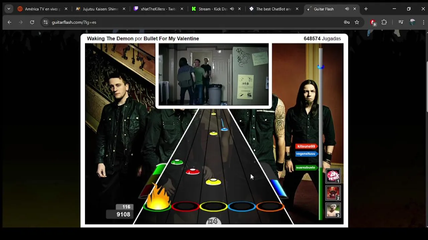
Task: Open the rank 2 player avatar
Action: pyautogui.click(x=333, y=193)
